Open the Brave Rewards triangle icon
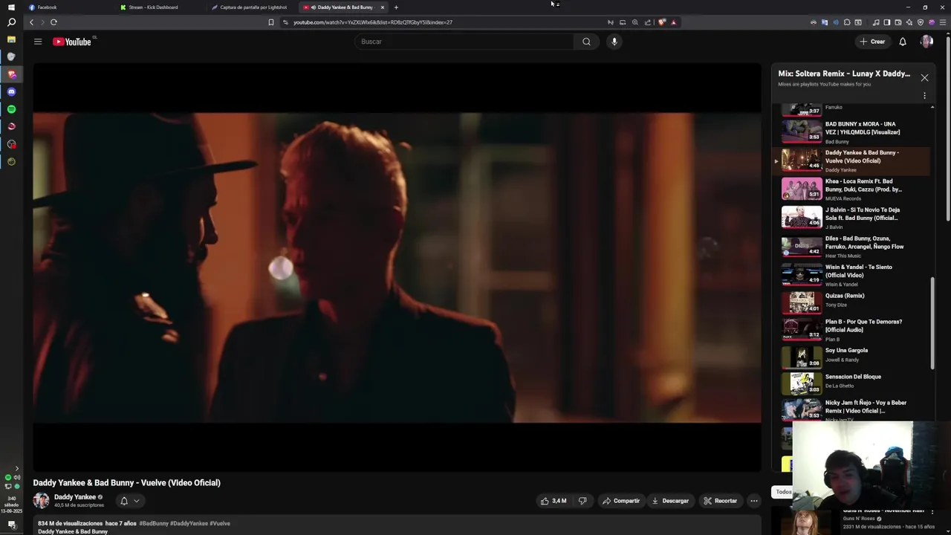This screenshot has width=951, height=535. 674,22
